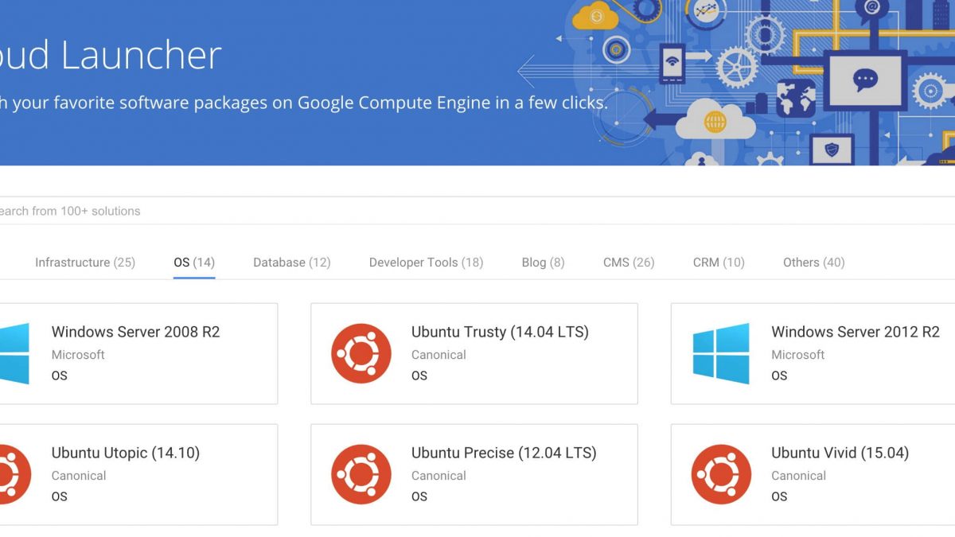Viewport: 955px width, 537px height.
Task: Click the search solutions input field
Action: [x=477, y=211]
